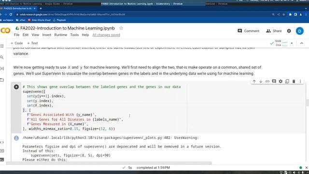Move cell up with arrow icon
The height and width of the screenshot is (174, 309).
click(x=254, y=81)
